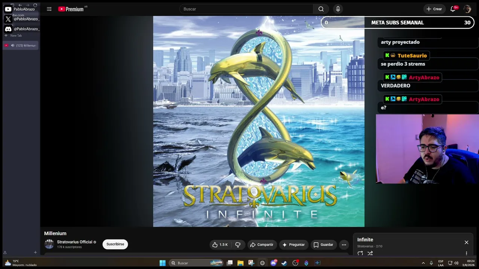Open the Windows Start menu
This screenshot has width=479, height=269.
[x=162, y=263]
